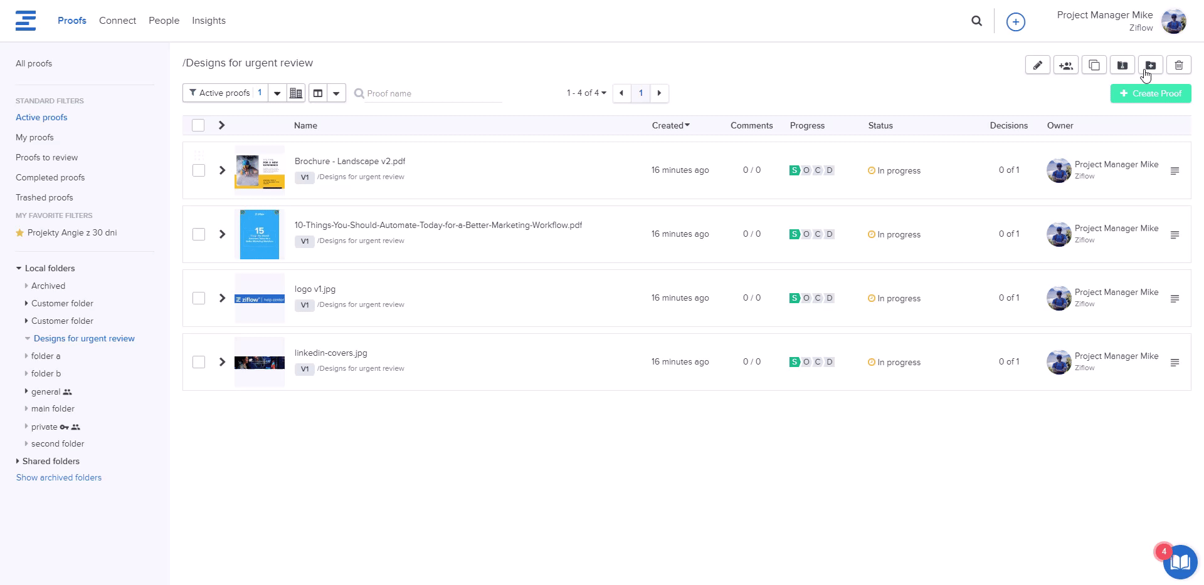Click the trash delete folder icon
This screenshot has width=1204, height=585.
(1179, 65)
